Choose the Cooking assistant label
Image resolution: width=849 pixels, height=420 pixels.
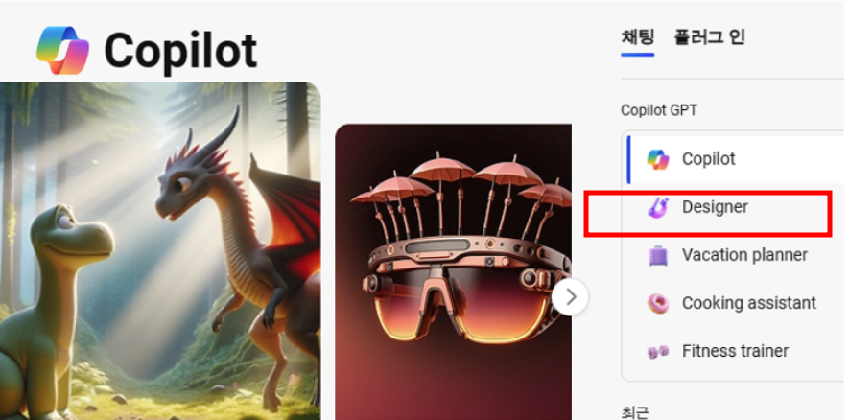(x=749, y=303)
